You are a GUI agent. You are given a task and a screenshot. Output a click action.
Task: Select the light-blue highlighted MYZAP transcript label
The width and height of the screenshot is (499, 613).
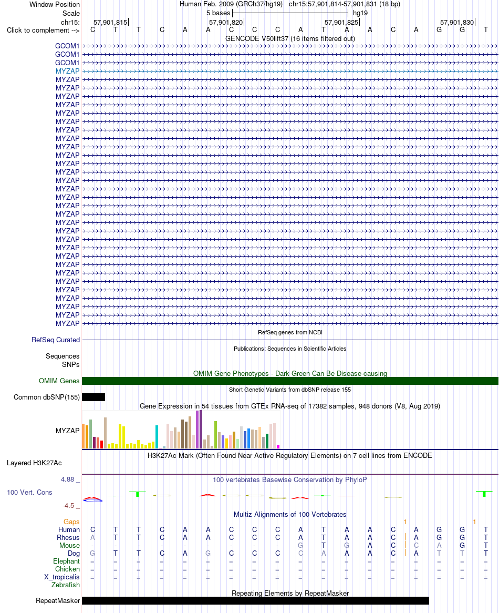tap(67, 71)
